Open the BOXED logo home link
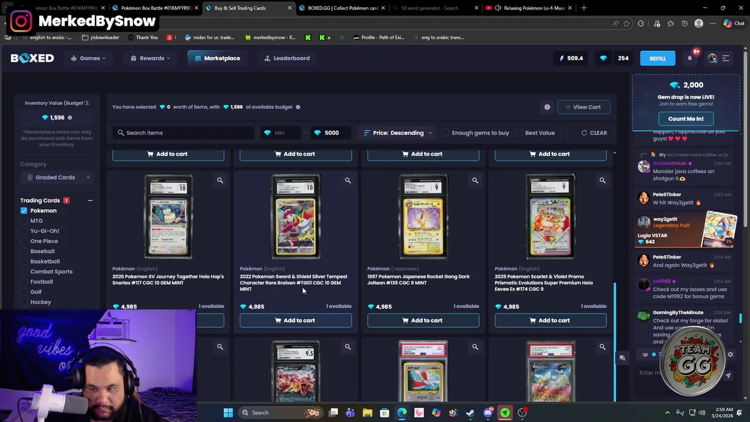 (32, 58)
